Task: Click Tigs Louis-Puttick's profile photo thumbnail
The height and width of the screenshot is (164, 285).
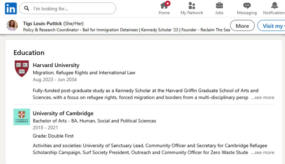Action: [12, 26]
